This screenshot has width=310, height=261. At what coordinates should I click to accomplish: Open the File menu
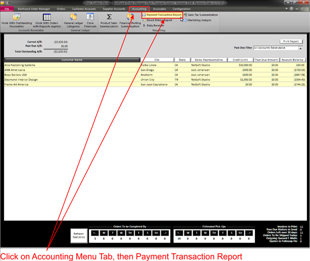point(8,9)
